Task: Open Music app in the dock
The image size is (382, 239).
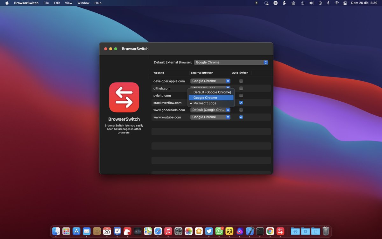Action: point(168,231)
